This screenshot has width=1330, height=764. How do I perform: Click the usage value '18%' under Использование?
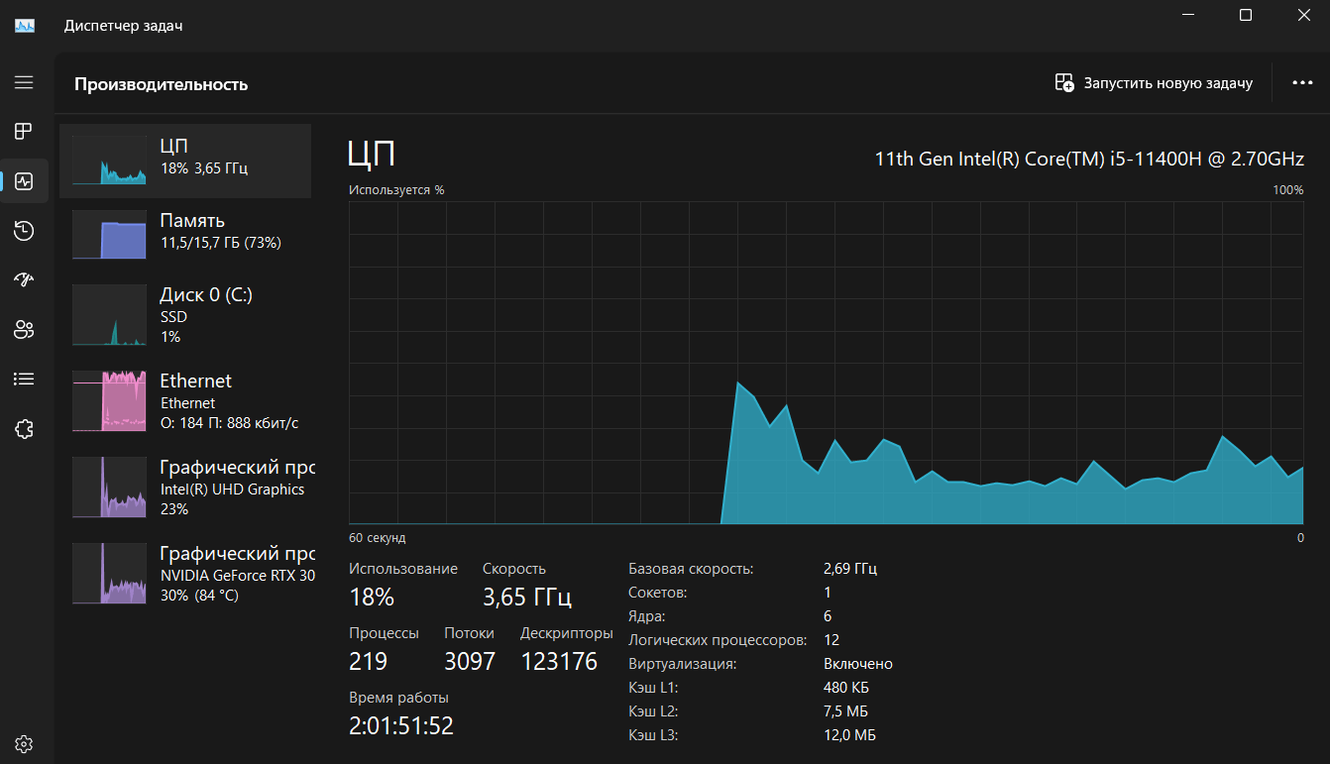tap(372, 598)
